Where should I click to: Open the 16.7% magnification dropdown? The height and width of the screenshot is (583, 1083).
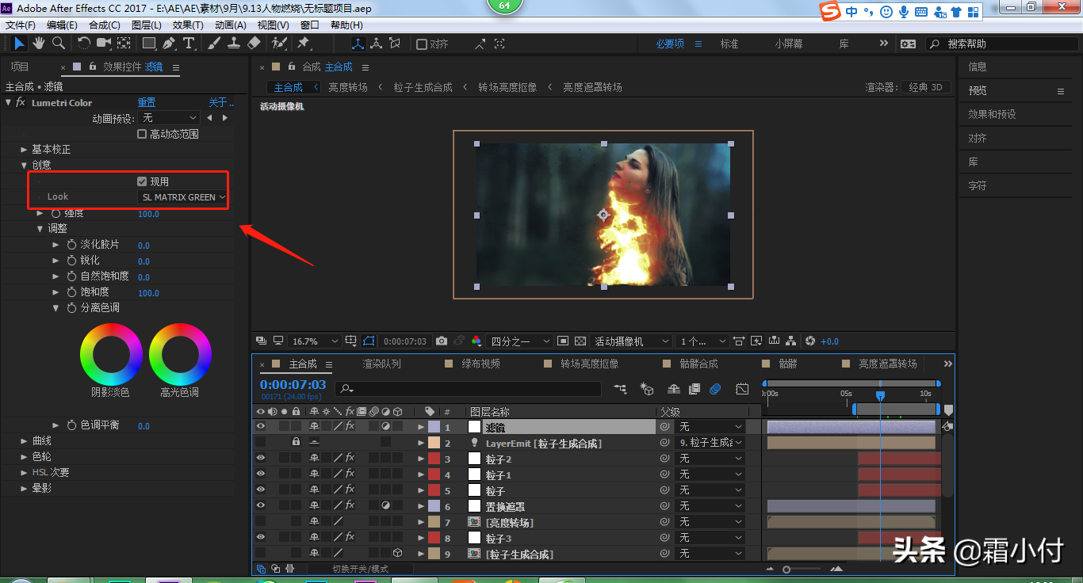(315, 341)
